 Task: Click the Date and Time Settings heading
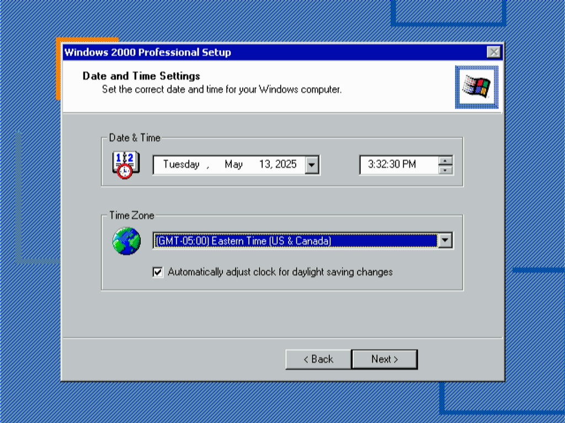pos(141,76)
